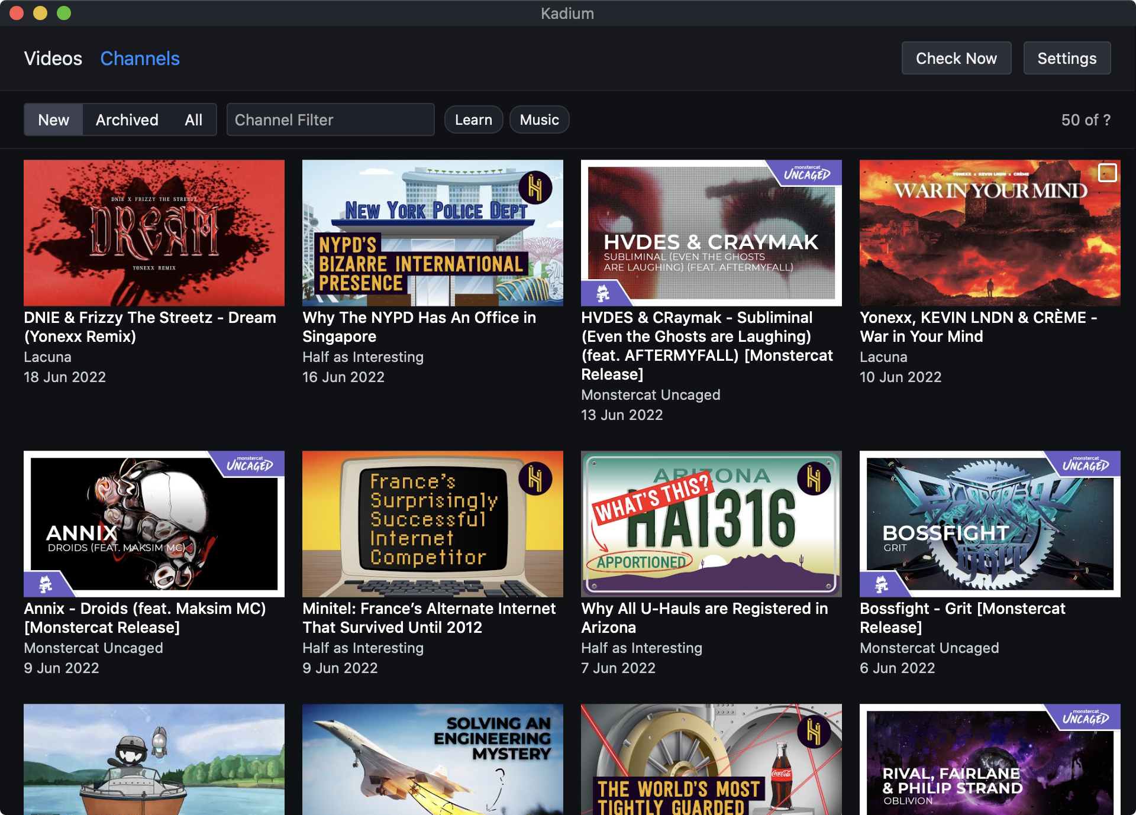Open the cartoon boat thumbnail
The width and height of the screenshot is (1136, 815).
[154, 759]
